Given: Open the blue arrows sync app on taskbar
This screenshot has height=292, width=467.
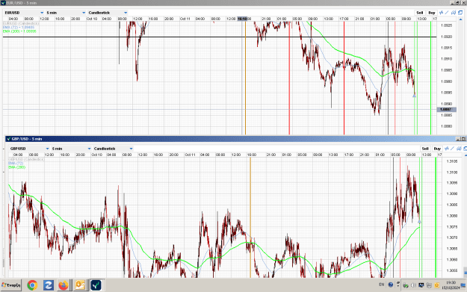Looking at the screenshot, I should 49,285.
